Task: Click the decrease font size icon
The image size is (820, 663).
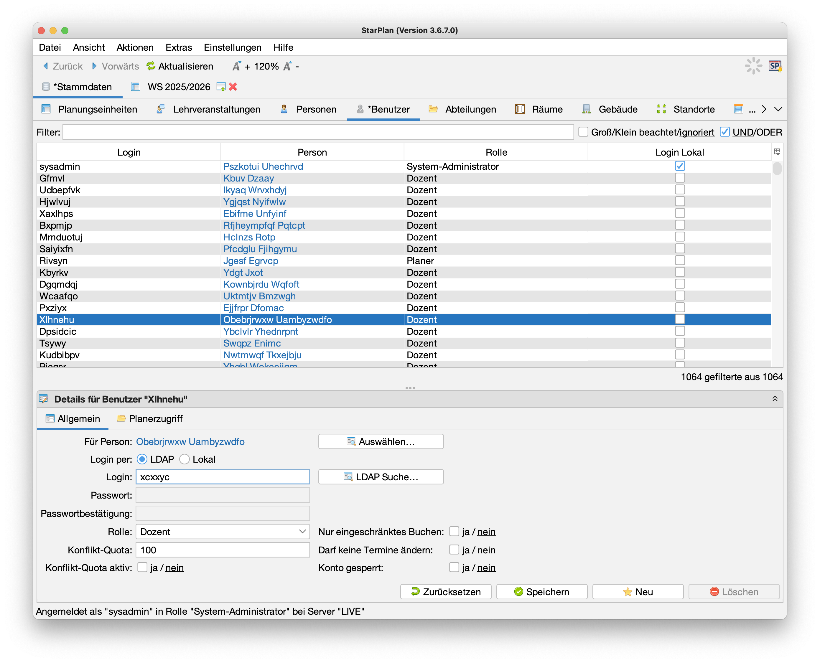Action: click(x=287, y=66)
